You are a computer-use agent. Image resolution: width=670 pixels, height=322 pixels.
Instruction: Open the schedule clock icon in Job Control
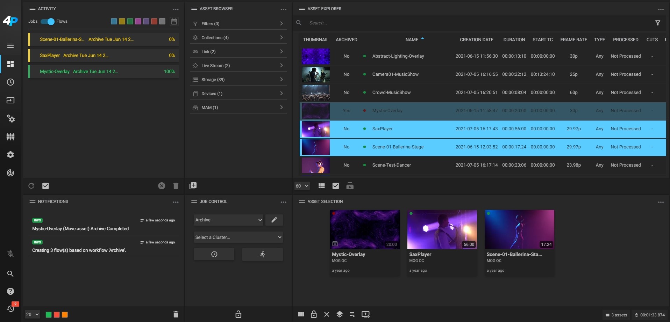pyautogui.click(x=214, y=254)
